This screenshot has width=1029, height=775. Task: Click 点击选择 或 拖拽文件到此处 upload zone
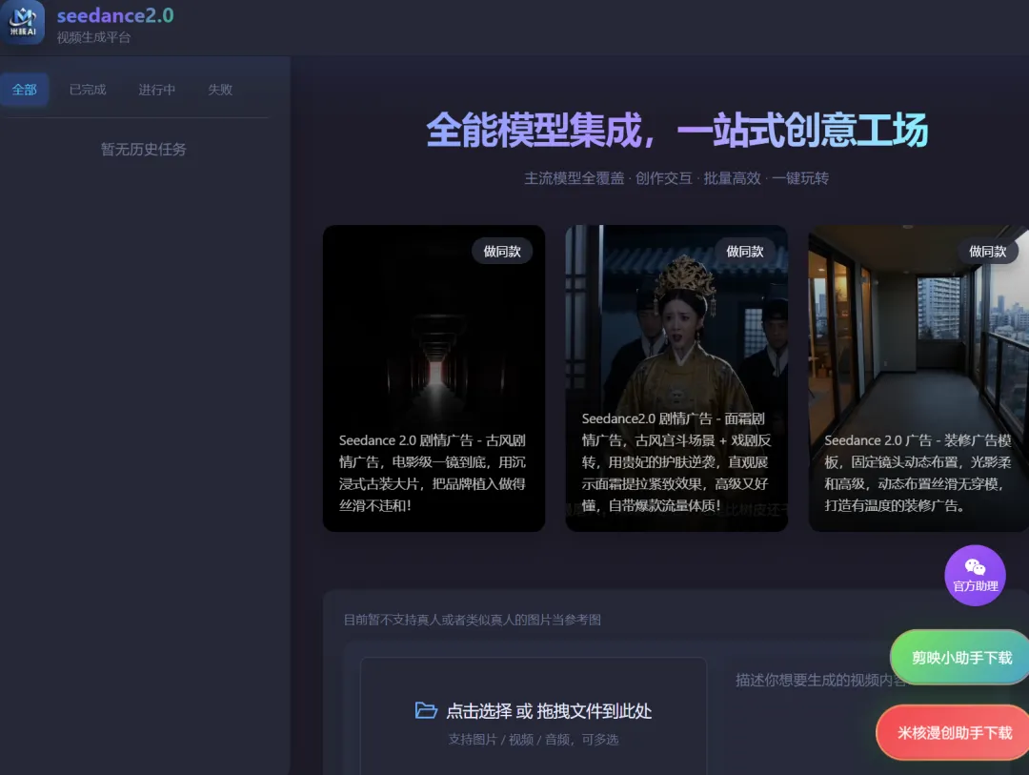tap(534, 717)
